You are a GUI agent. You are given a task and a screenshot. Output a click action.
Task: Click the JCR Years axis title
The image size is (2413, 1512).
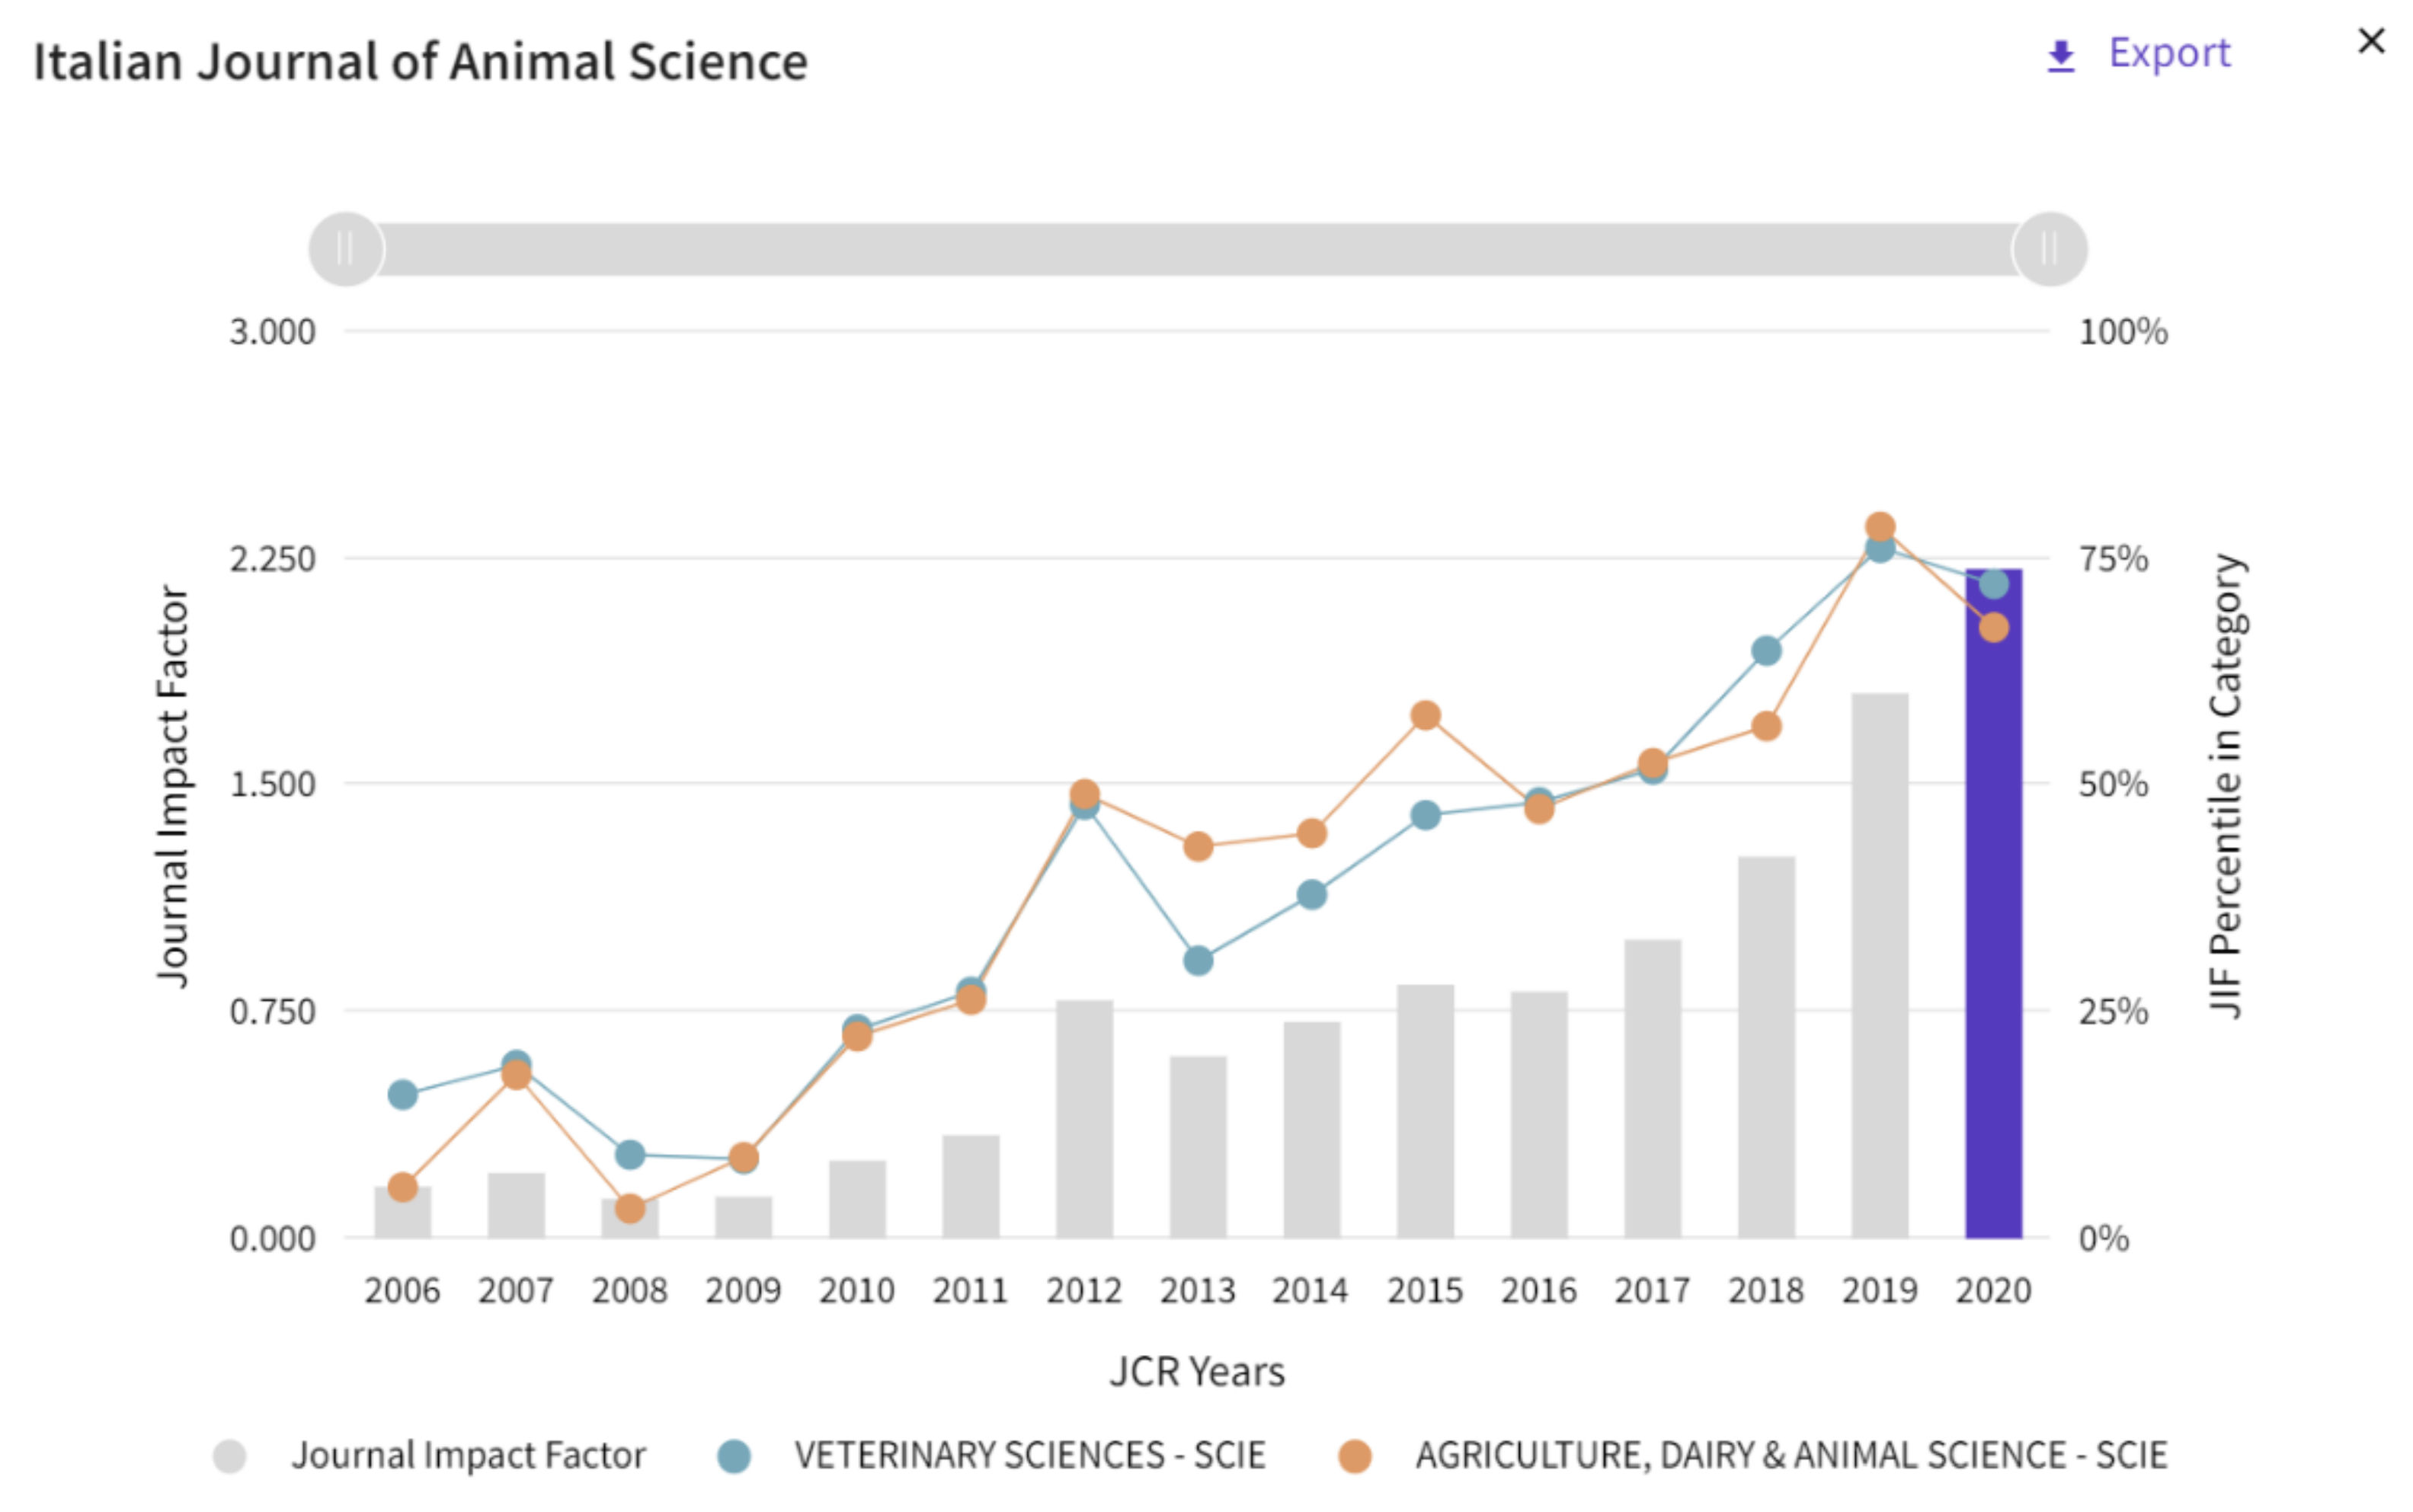click(x=1197, y=1372)
